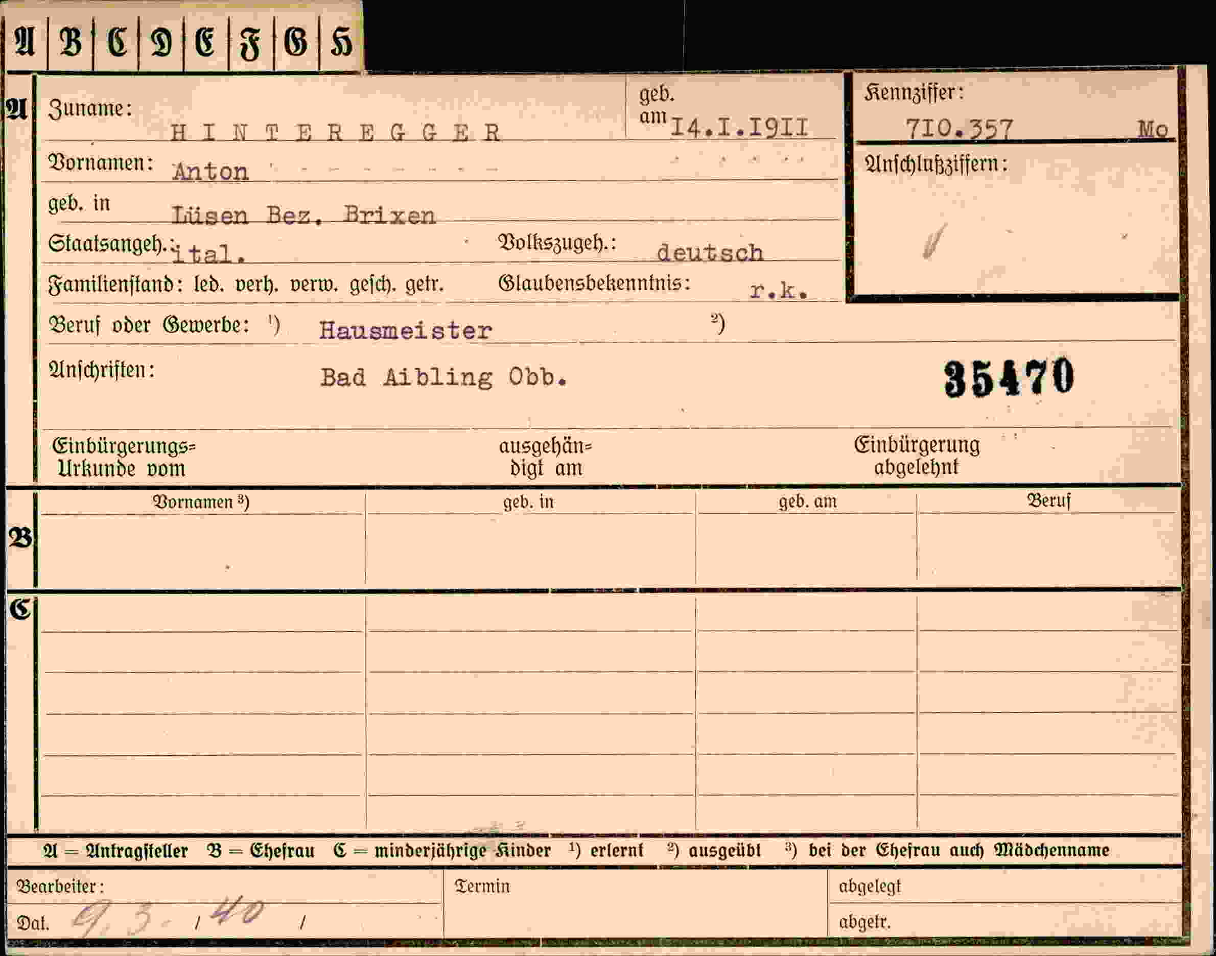Click the section letter B marker
This screenshot has width=1216, height=956.
click(20, 538)
